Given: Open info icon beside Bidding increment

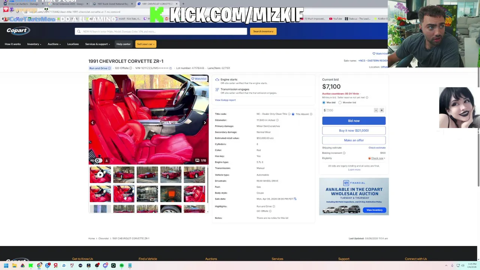Looking at the screenshot, I should 344,153.
